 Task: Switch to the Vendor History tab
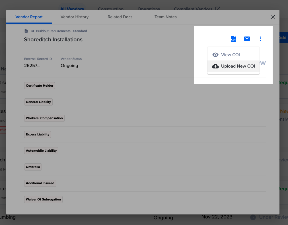(75, 17)
